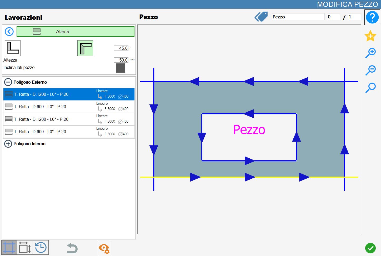Toggle the Inclina lati pezzo checkbox
Screen dimensions: 381x256
click(x=120, y=68)
